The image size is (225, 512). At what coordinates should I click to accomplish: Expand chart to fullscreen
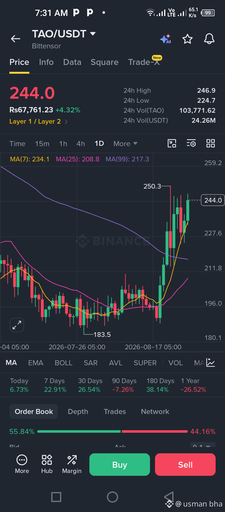click(x=17, y=325)
